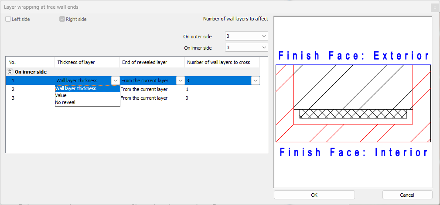Select row number 2 in table

[x=13, y=89]
